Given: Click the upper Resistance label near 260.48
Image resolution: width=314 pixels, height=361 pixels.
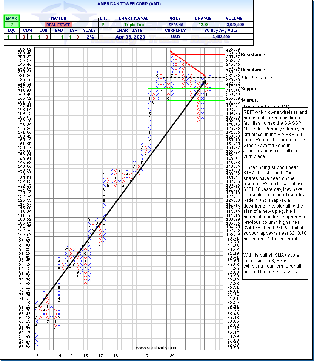Looking at the screenshot, I should tap(253, 55).
